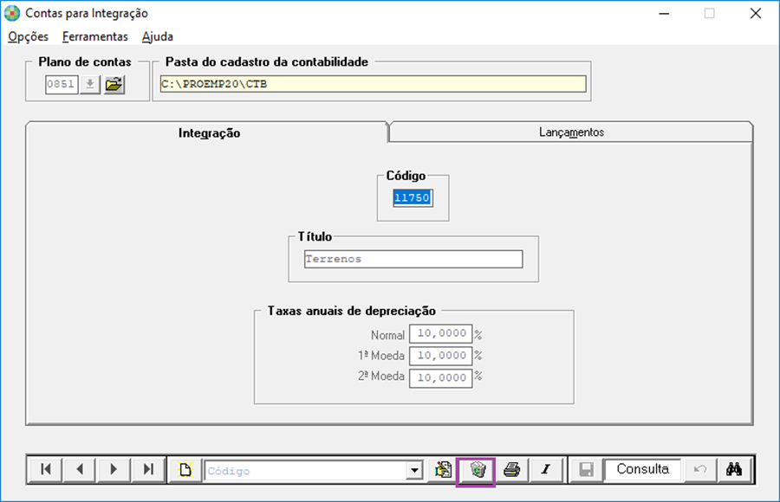Screen dimensions: 780x502
Task: Click the application icon in the title bar
Action: click(12, 13)
